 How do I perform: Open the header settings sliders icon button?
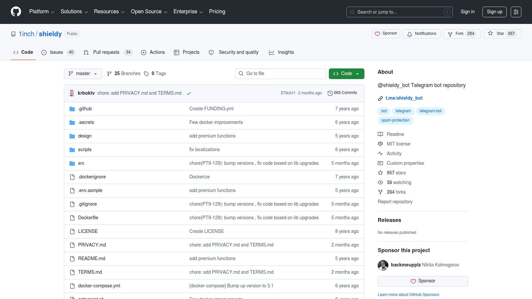(516, 12)
